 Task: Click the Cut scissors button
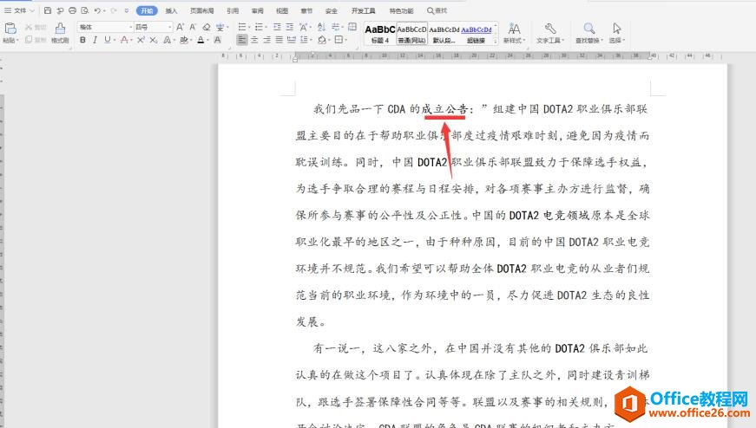pos(36,28)
